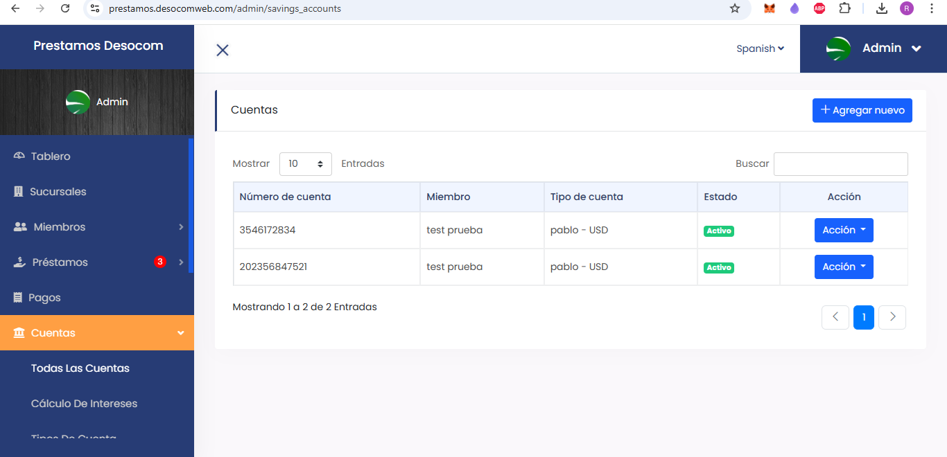Viewport: 947px width, 457px height.
Task: Open Tablero in the sidebar
Action: click(x=51, y=156)
